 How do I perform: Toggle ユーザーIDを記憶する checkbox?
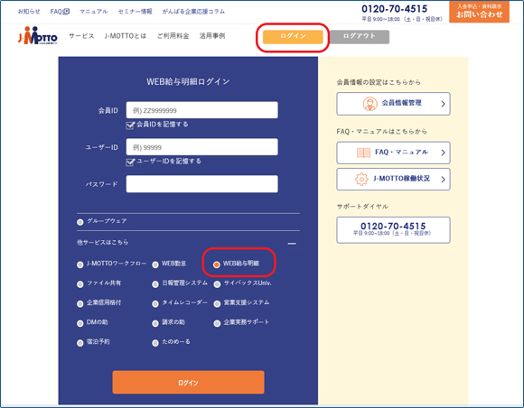130,162
